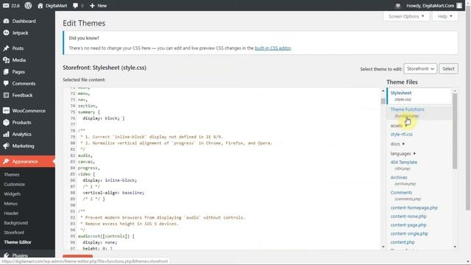Open content.php file

click(x=403, y=242)
